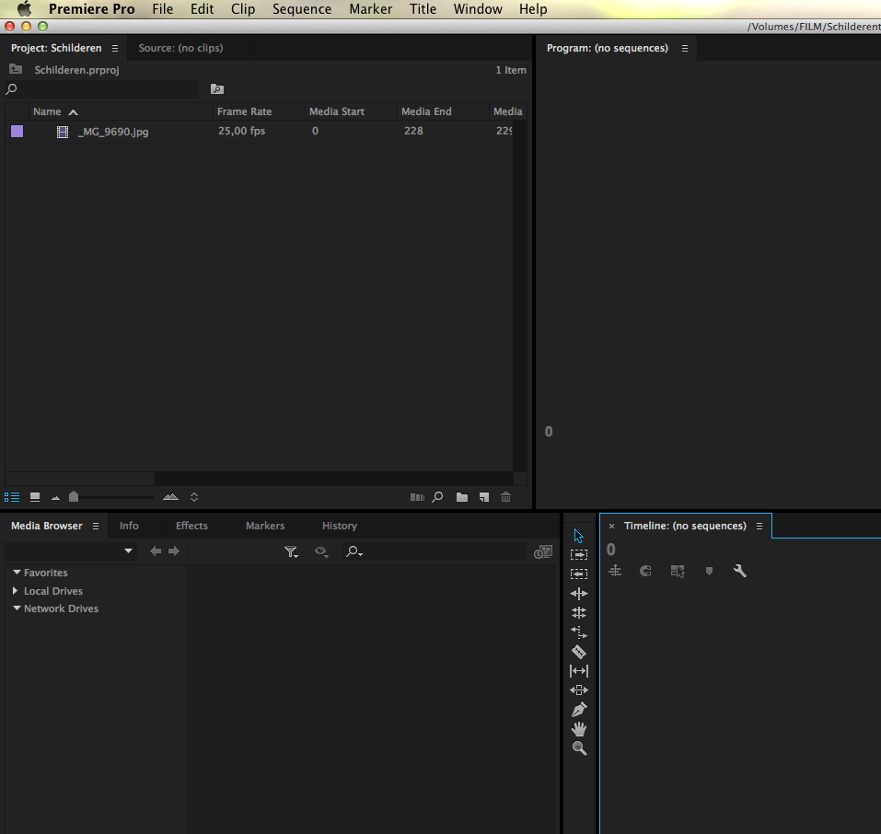Open the History tab

point(340,526)
